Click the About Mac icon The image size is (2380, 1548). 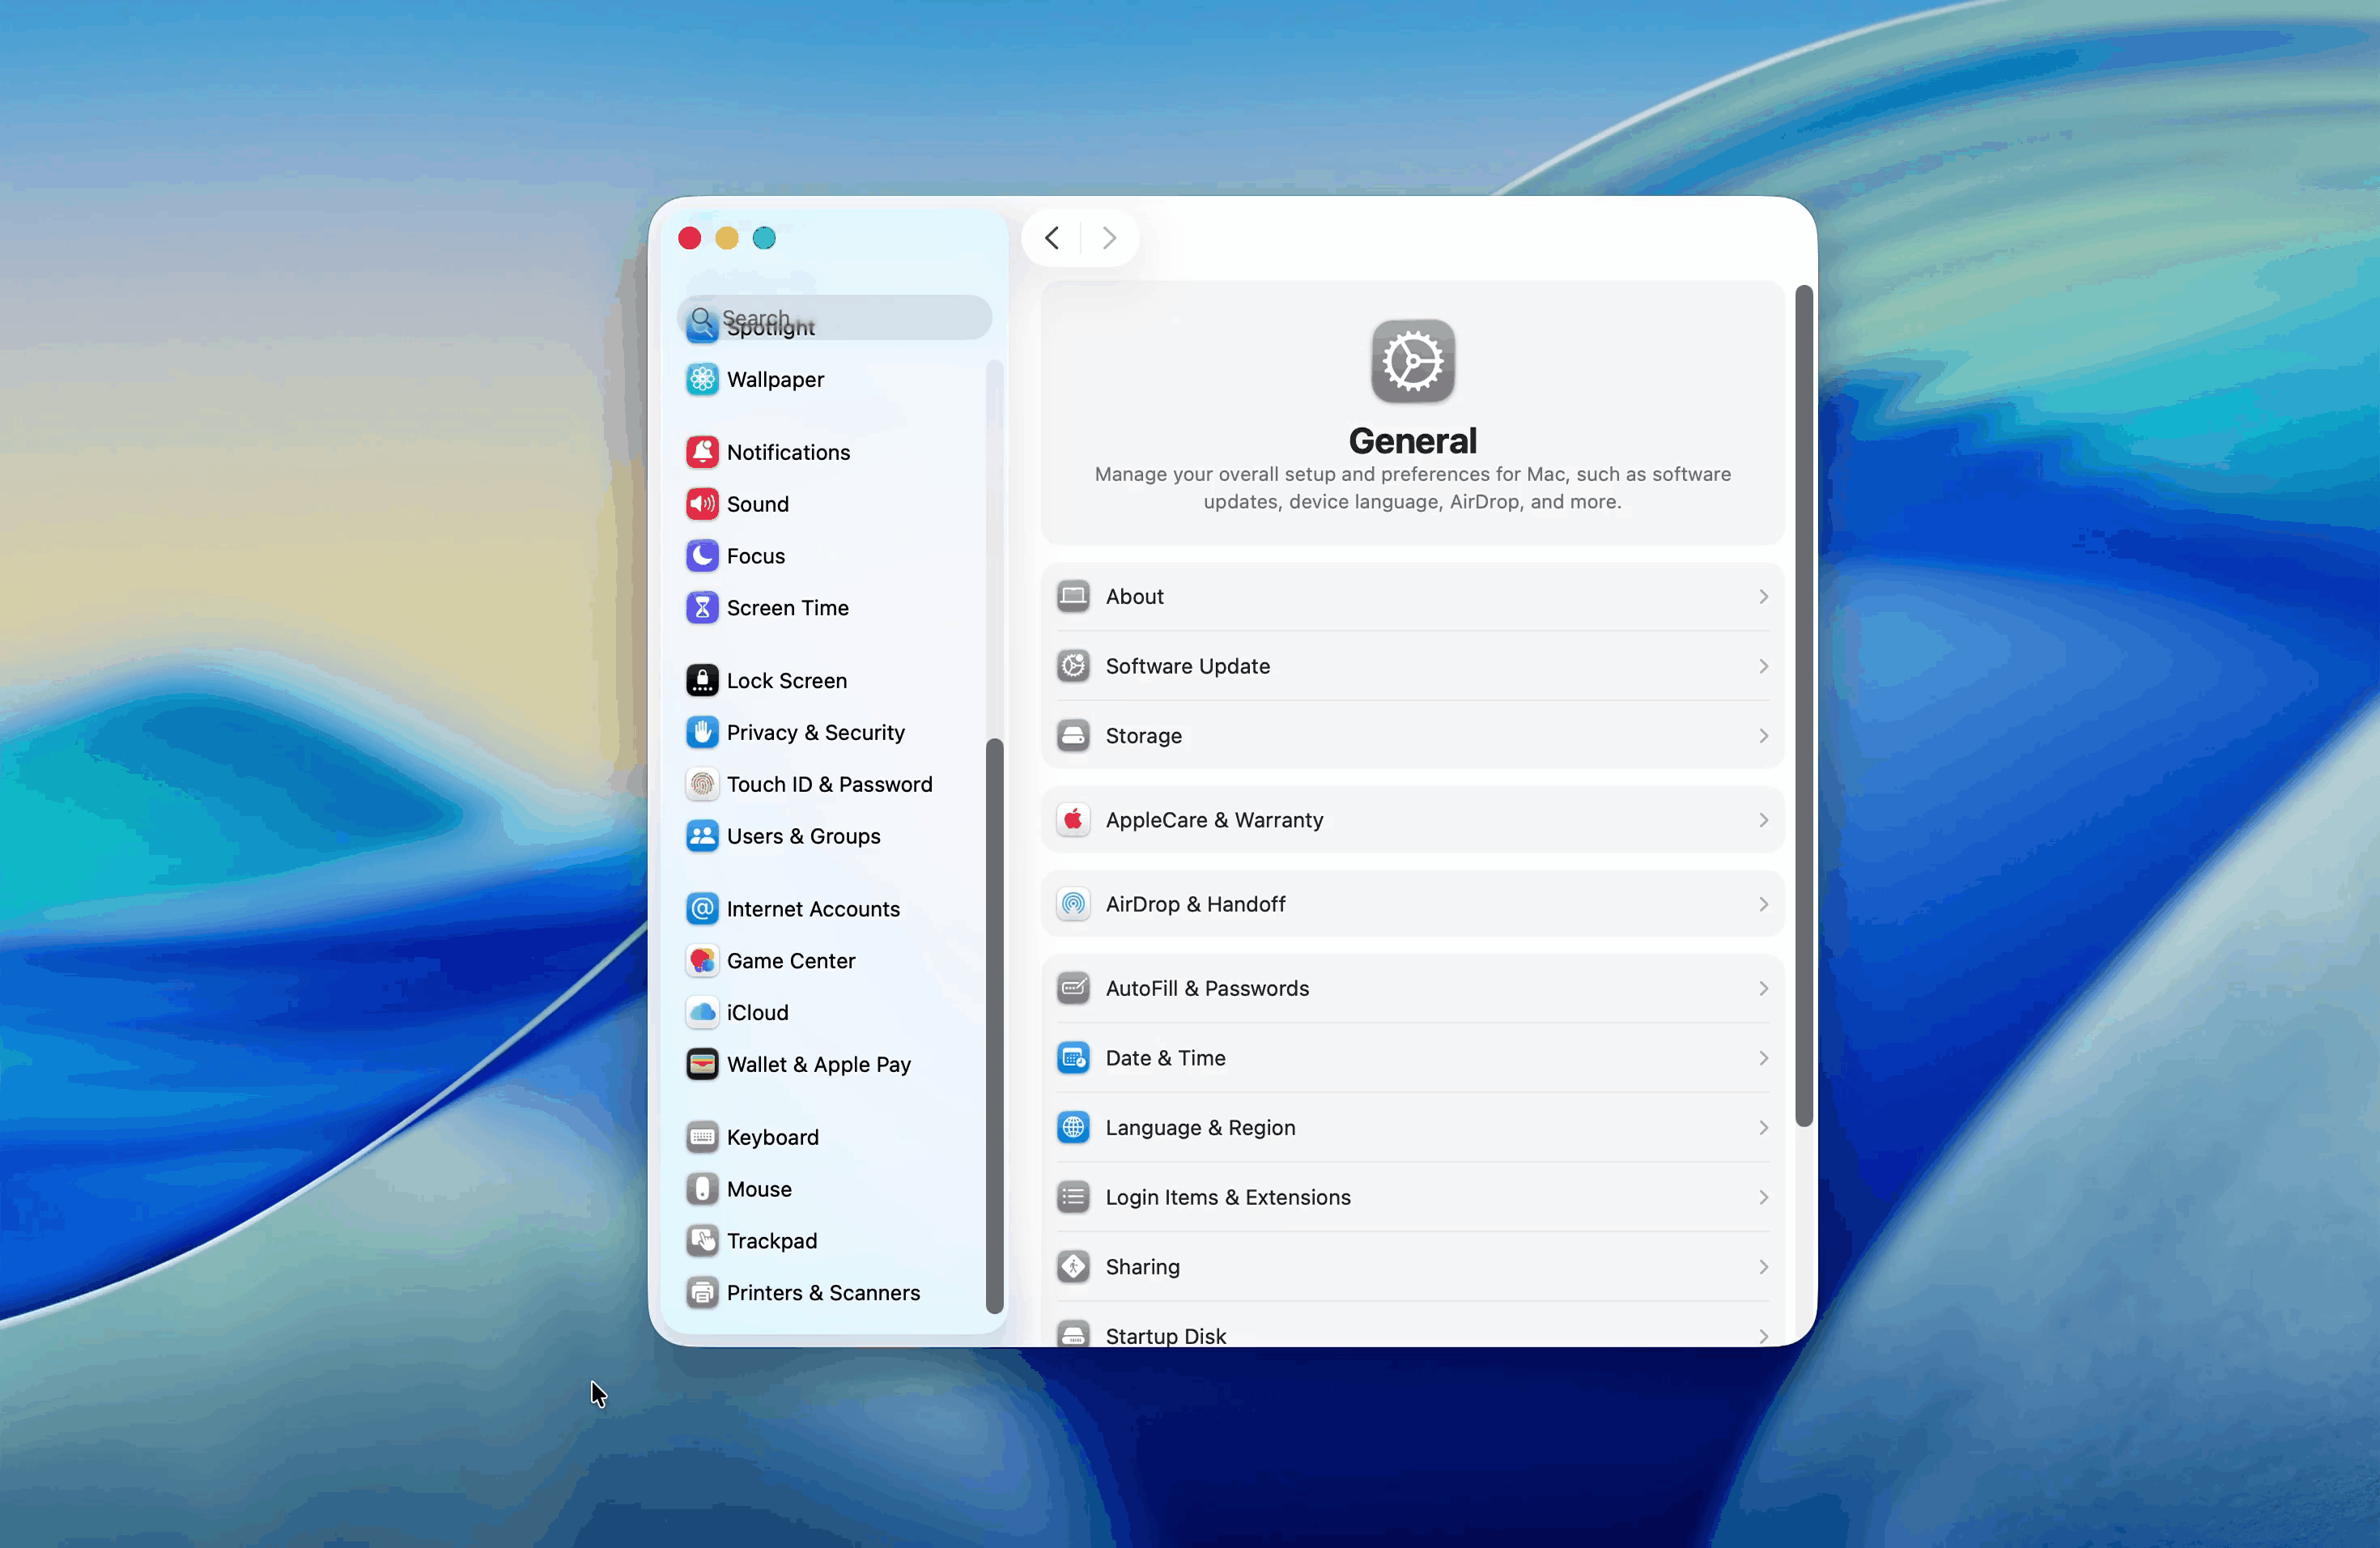1073,597
